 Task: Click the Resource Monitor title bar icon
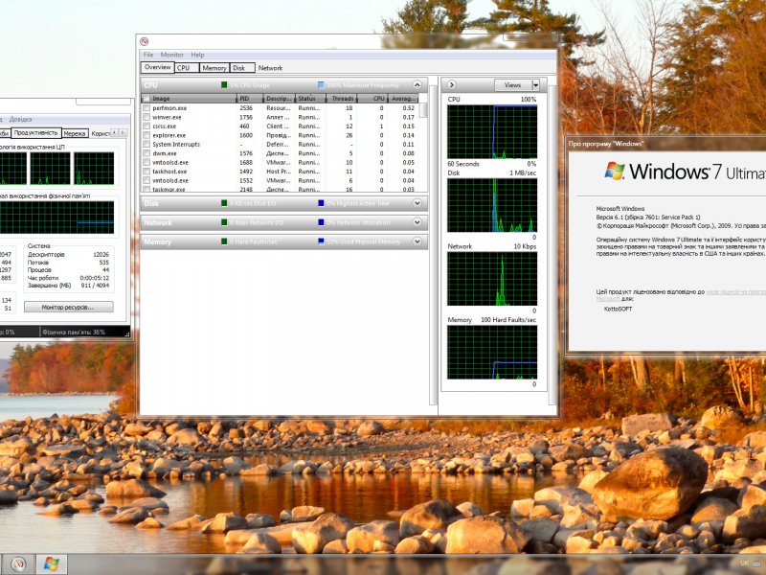[145, 41]
